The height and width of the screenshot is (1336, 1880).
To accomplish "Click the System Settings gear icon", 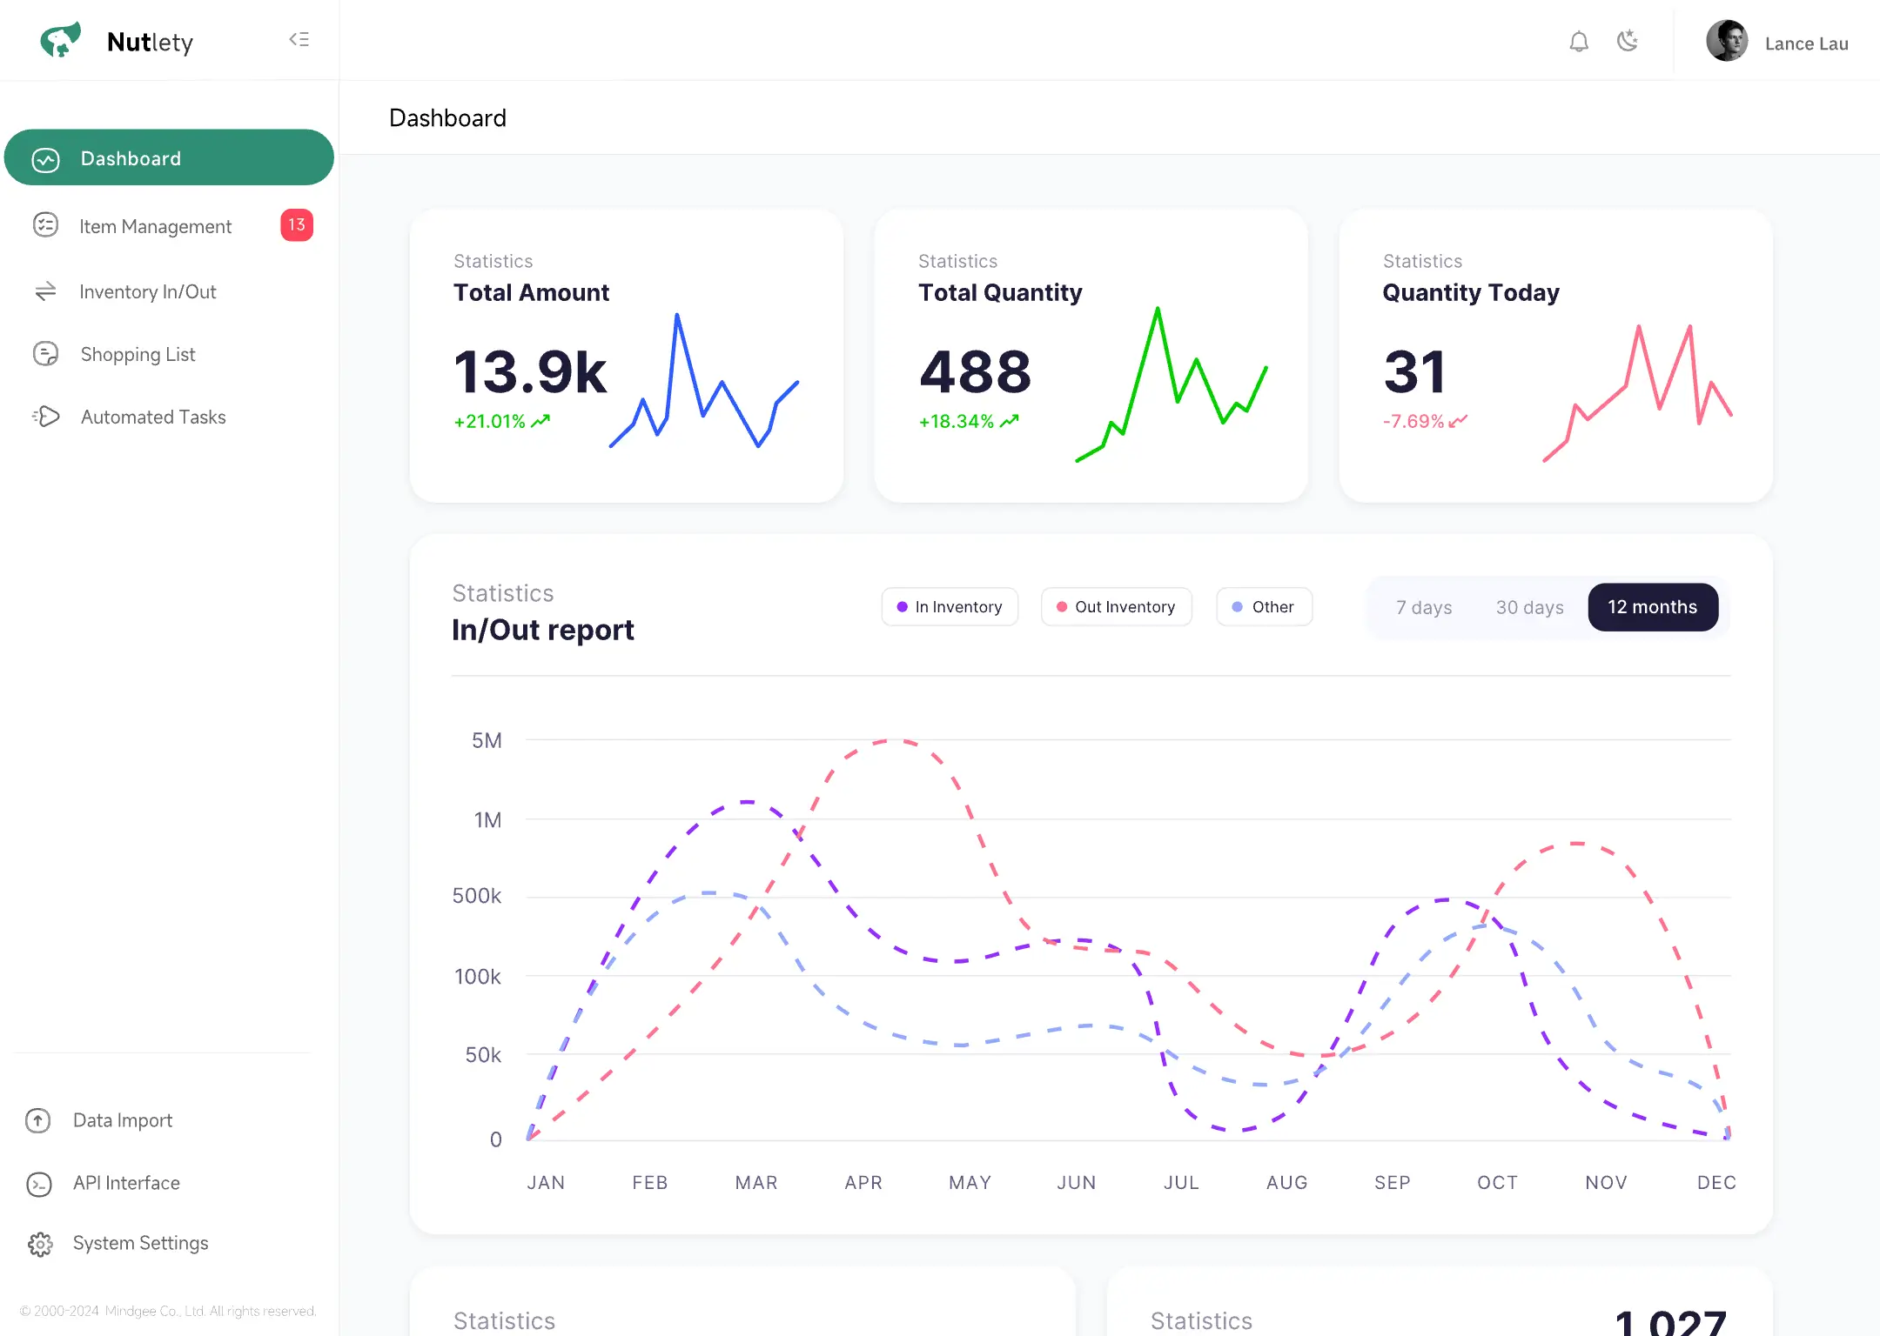I will point(40,1245).
